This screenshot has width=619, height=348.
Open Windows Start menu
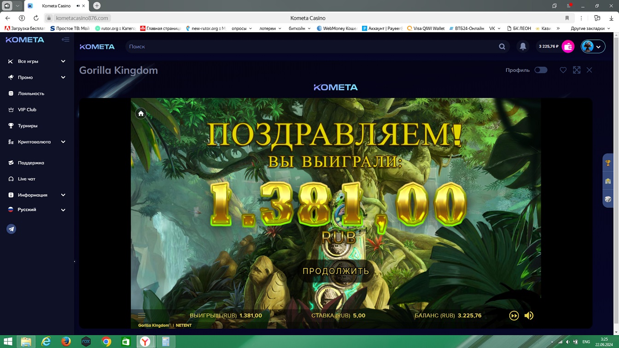[x=8, y=342]
